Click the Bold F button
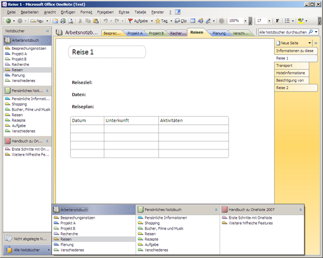The width and height of the screenshot is (323, 258). [277, 21]
